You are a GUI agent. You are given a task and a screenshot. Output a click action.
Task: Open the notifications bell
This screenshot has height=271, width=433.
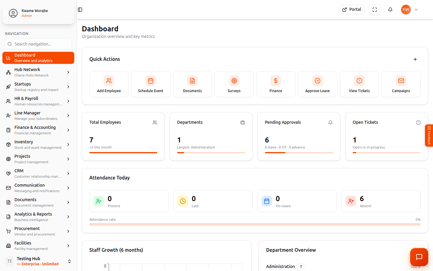click(390, 10)
